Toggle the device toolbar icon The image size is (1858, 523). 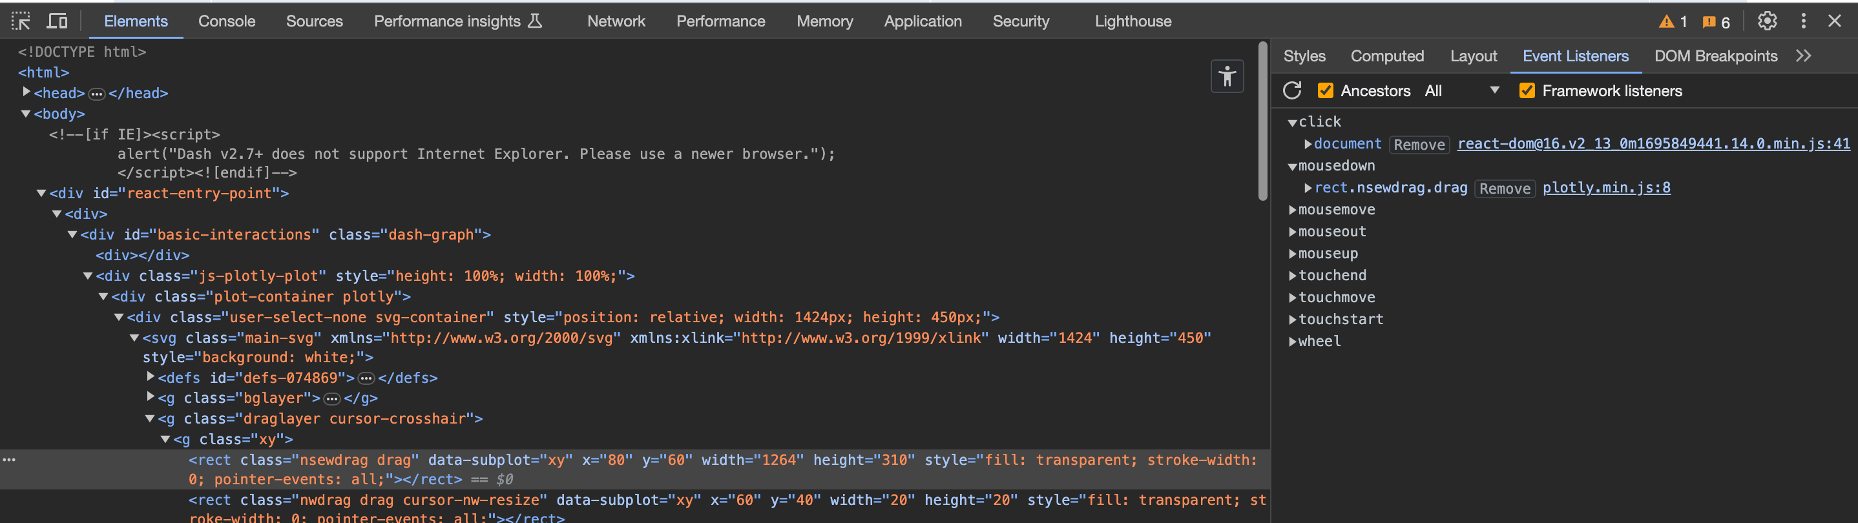[x=57, y=21]
